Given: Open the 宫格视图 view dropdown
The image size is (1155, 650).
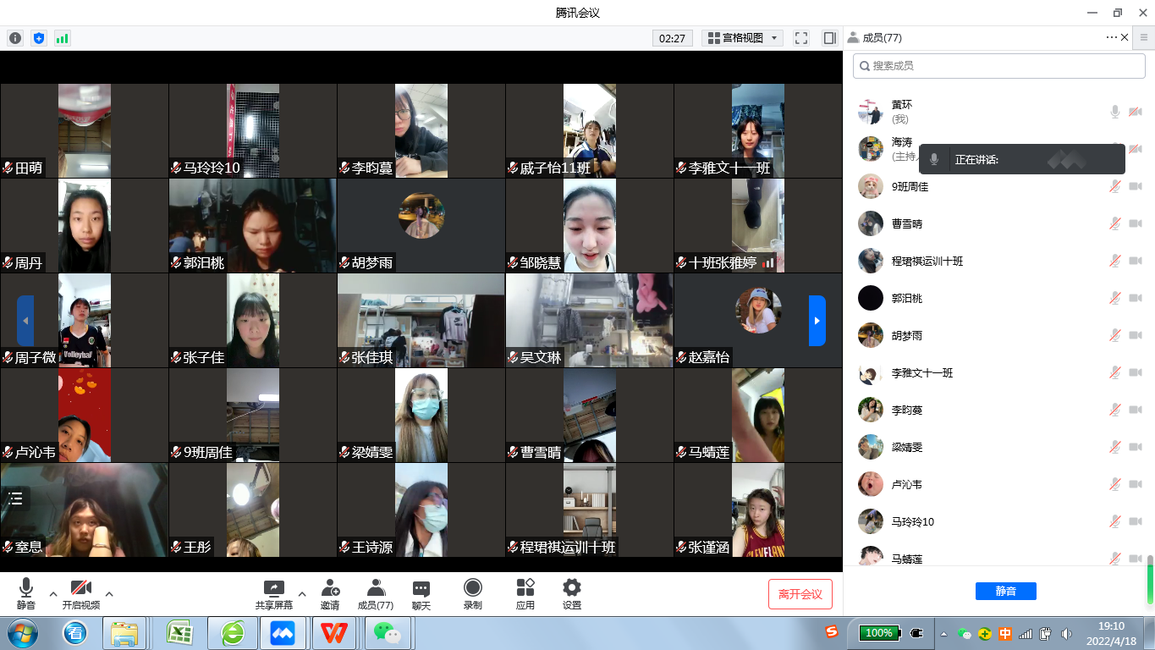Looking at the screenshot, I should (742, 38).
